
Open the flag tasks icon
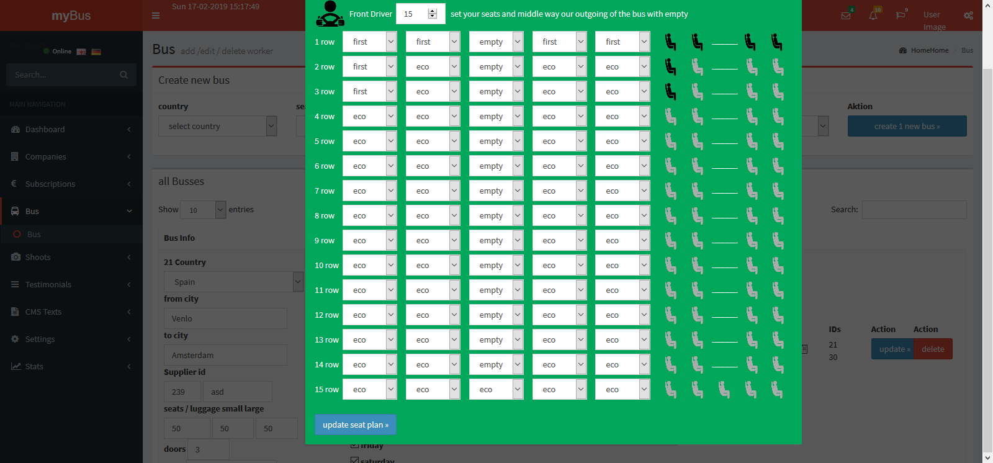pos(901,16)
